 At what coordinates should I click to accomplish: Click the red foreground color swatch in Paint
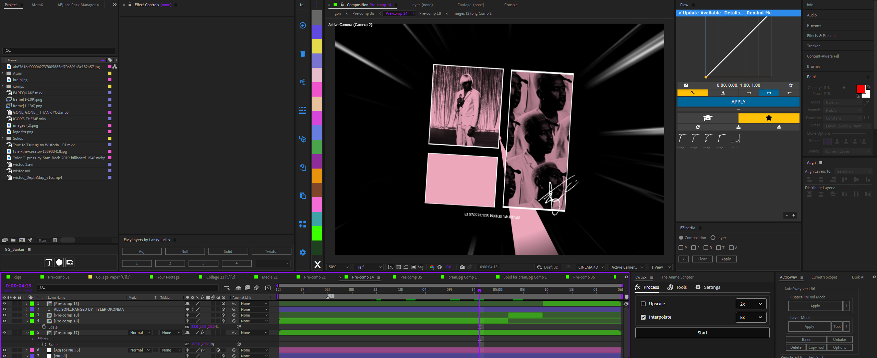point(861,89)
